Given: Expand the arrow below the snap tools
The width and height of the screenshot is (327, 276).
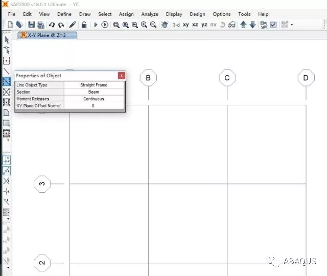Looking at the screenshot, I should tap(8, 219).
